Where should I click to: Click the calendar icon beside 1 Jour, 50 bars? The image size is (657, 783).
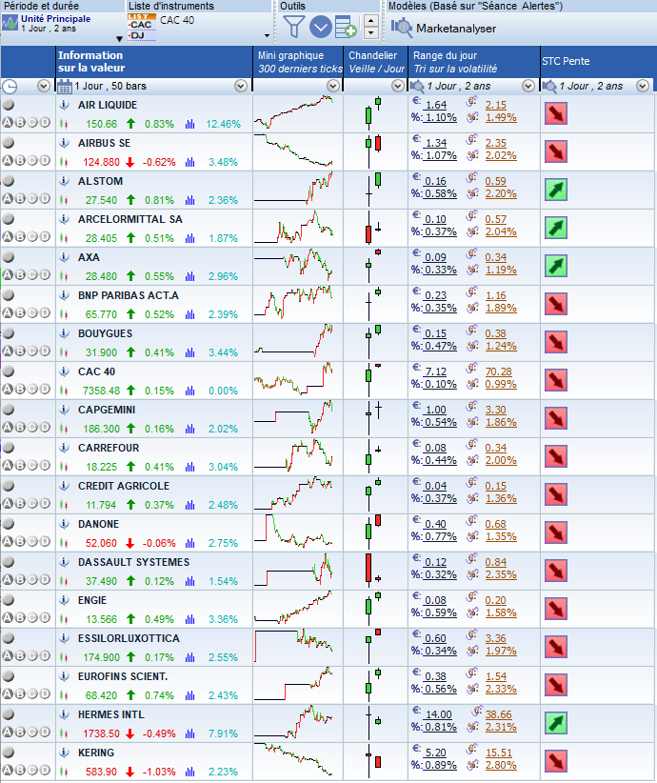coord(65,87)
